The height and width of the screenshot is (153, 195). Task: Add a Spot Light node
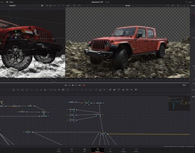(x=132, y=90)
